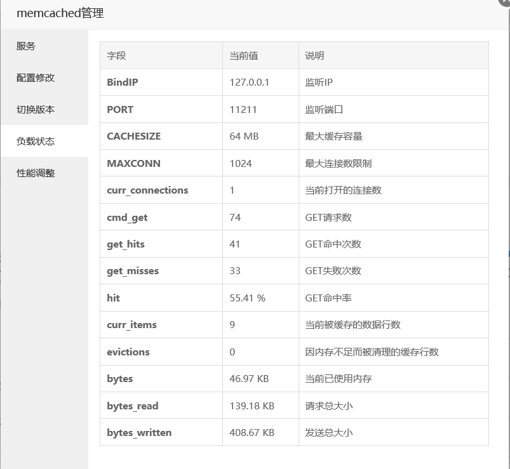Select the curr_items field name

(131, 325)
